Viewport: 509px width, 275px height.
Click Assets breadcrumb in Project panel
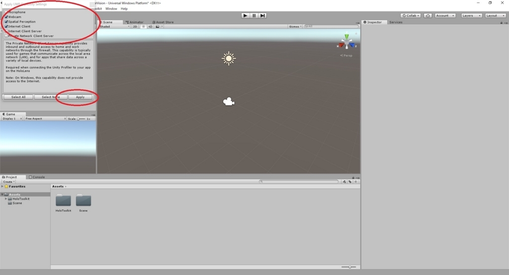point(58,186)
